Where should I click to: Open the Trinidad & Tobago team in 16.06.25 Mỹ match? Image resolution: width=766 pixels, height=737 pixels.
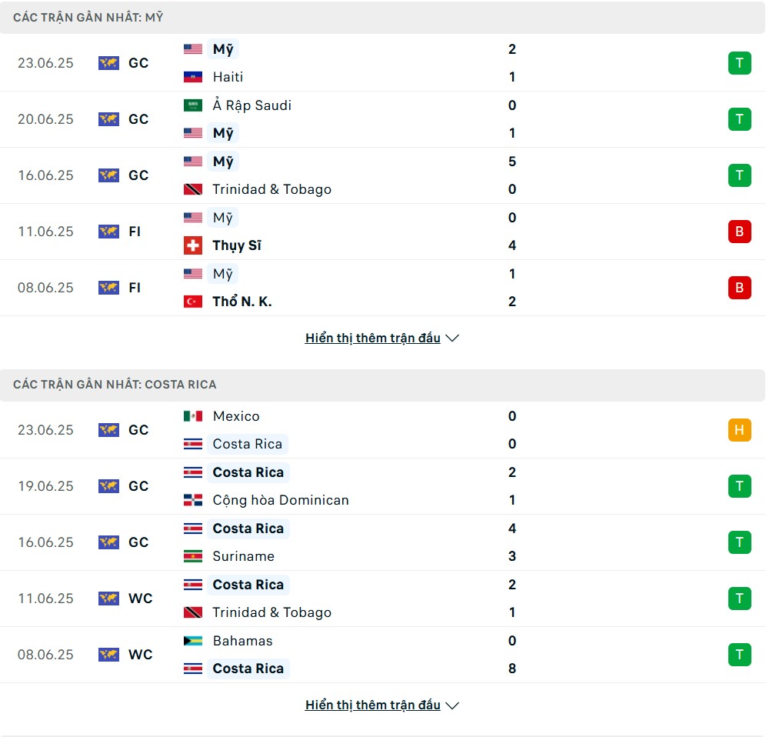click(271, 189)
